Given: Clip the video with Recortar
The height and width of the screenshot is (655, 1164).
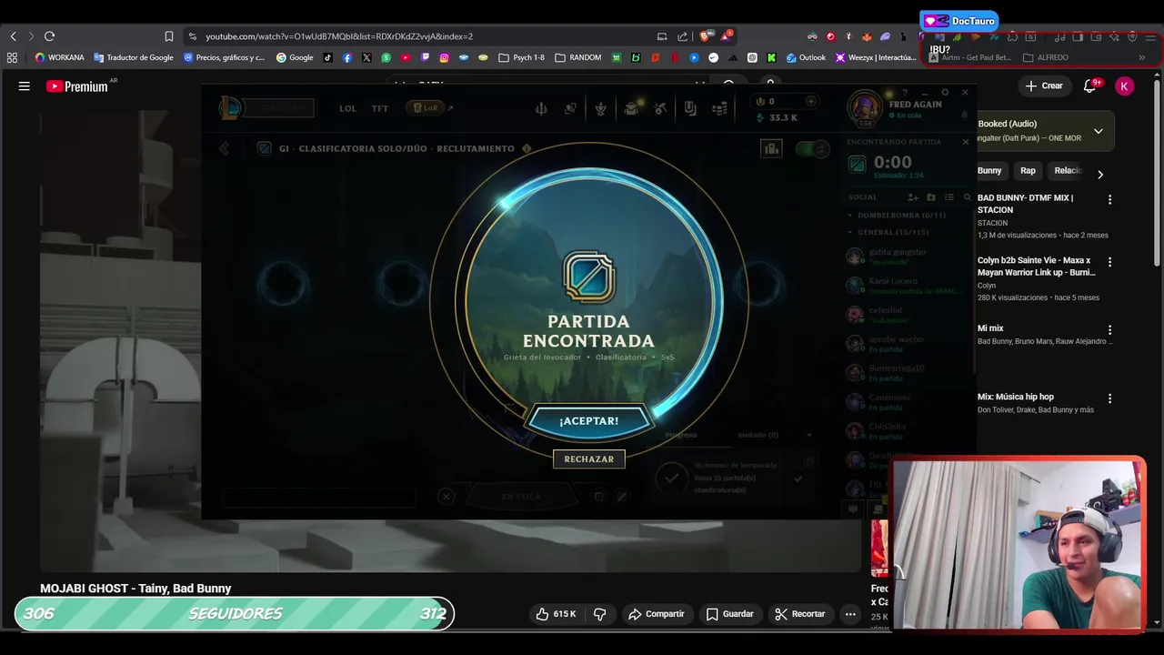Looking at the screenshot, I should click(x=800, y=614).
